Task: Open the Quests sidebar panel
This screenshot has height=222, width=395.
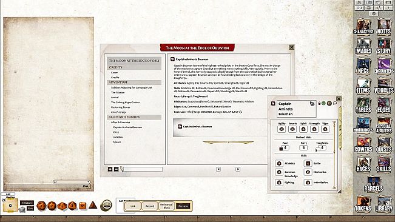Action: 383,145
